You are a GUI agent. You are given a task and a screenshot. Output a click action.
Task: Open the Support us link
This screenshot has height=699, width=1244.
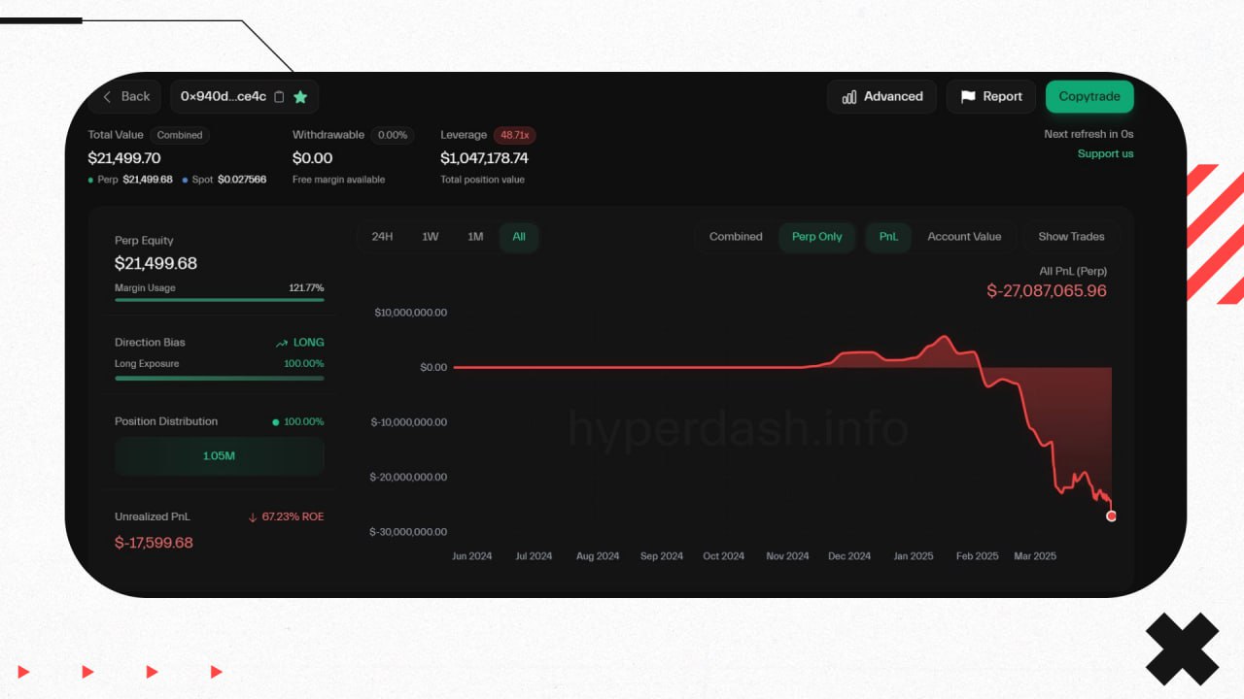[x=1105, y=154]
